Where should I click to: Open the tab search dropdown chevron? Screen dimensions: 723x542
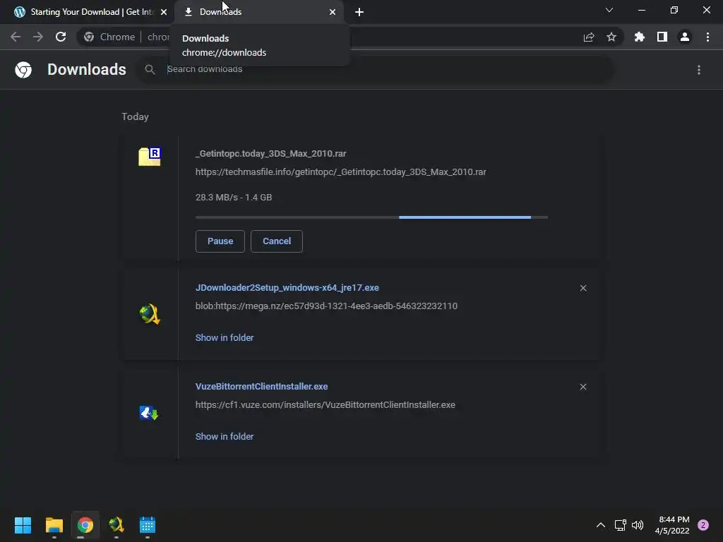[609, 10]
